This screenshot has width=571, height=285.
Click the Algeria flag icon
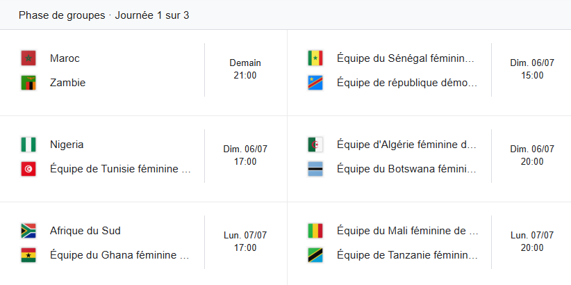[x=315, y=145]
